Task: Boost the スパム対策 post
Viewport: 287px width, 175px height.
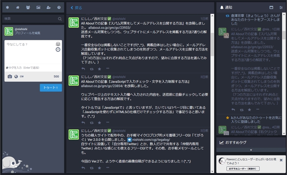Action: point(92,69)
